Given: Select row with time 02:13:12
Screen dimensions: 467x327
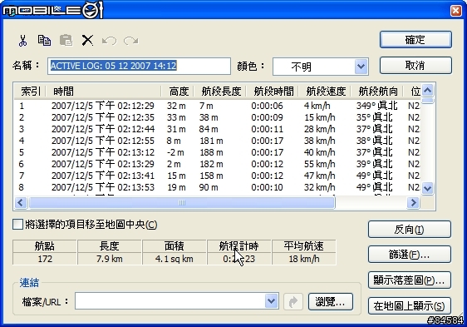Looking at the screenshot, I should pos(218,152).
